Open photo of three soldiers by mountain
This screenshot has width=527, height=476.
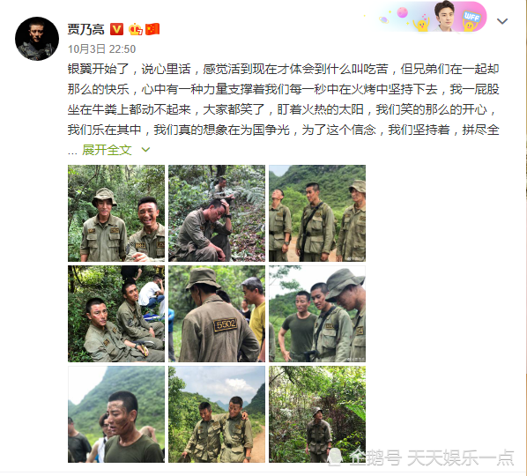[x=317, y=213]
